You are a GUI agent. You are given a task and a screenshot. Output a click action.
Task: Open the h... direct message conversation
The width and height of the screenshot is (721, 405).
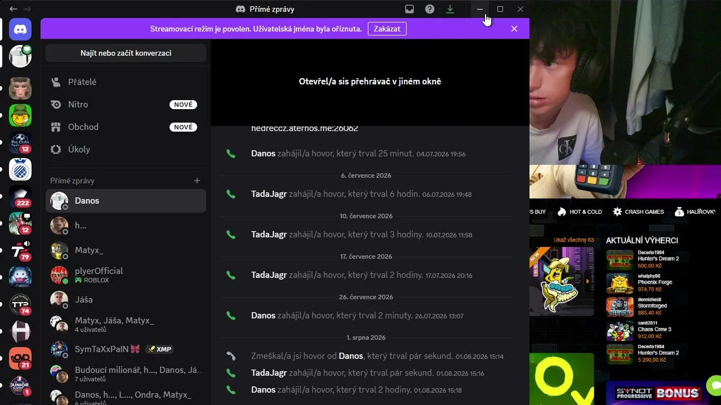pyautogui.click(x=126, y=226)
